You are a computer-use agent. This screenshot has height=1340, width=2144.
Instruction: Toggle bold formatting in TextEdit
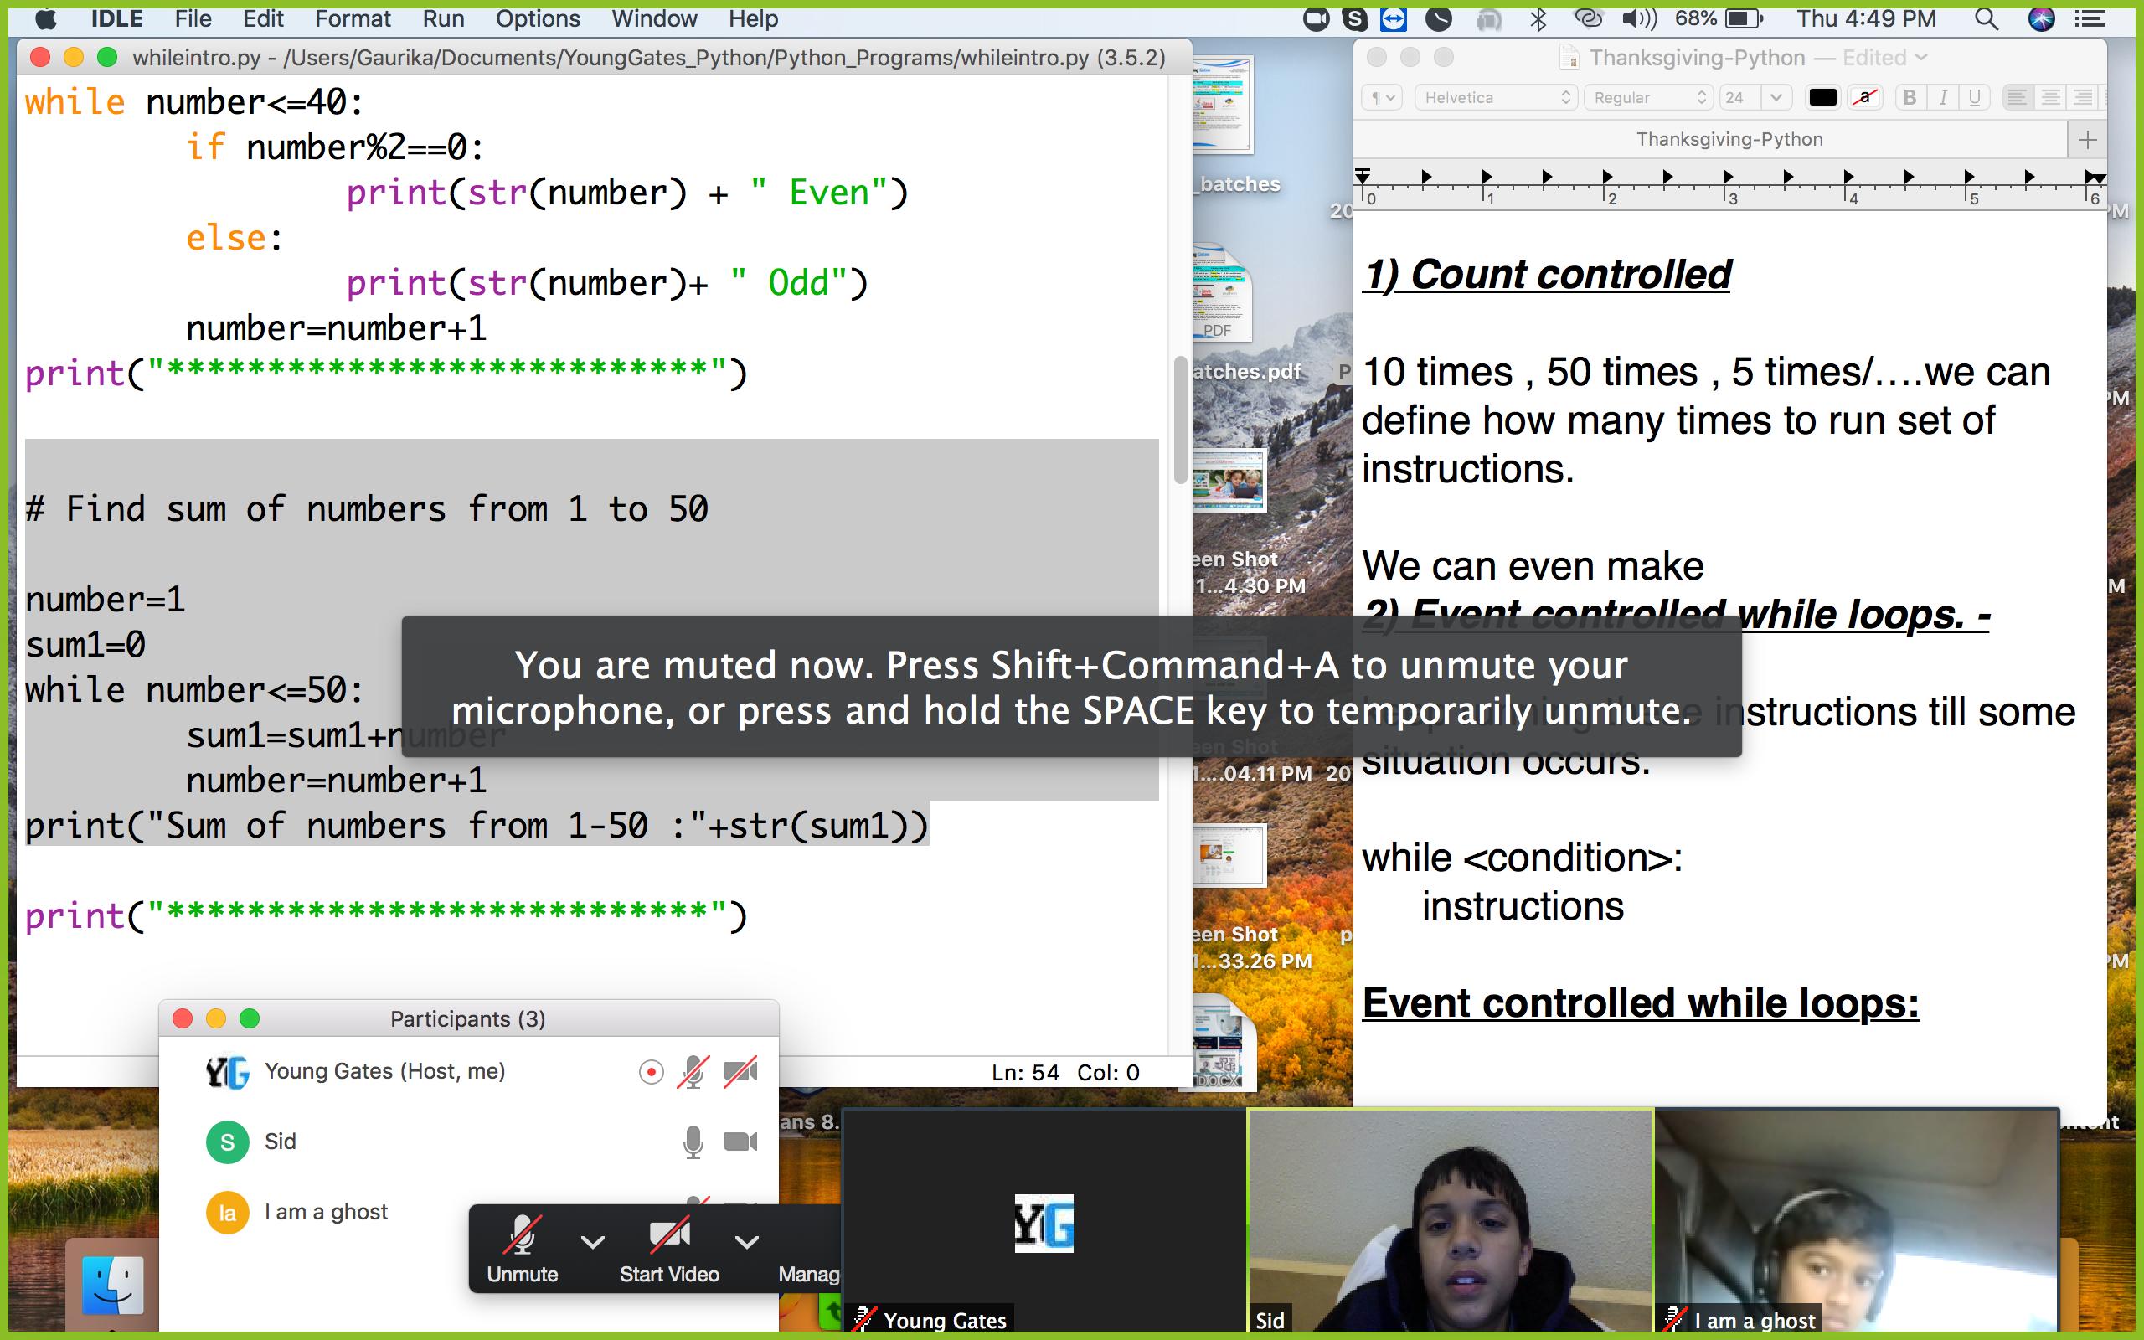click(1910, 97)
